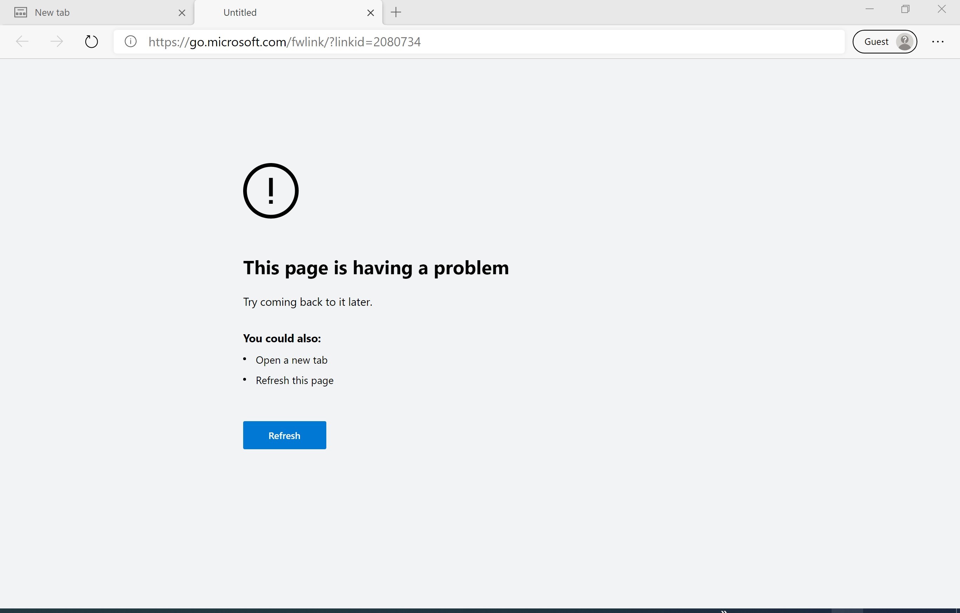The height and width of the screenshot is (613, 960).
Task: Restore down the browser window
Action: [x=905, y=9]
